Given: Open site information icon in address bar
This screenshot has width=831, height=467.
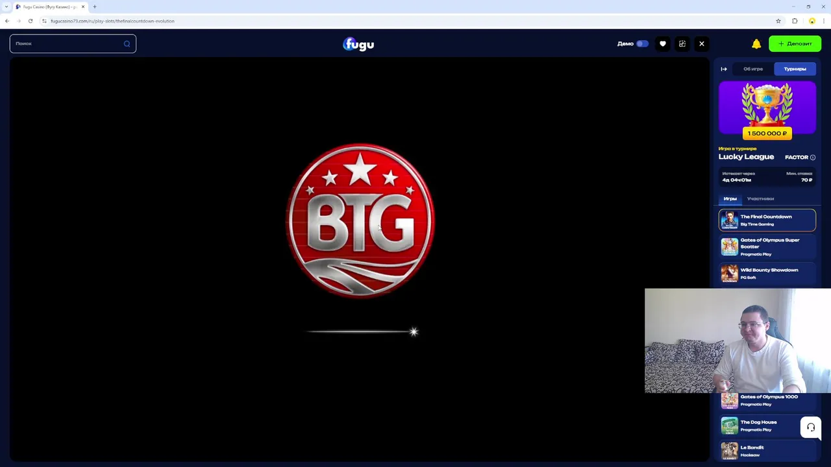Looking at the screenshot, I should coord(44,21).
